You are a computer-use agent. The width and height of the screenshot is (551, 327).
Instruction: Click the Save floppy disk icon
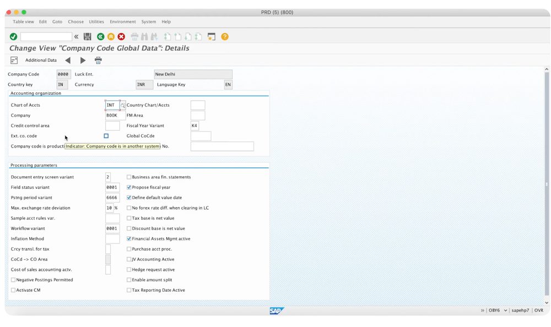click(88, 36)
